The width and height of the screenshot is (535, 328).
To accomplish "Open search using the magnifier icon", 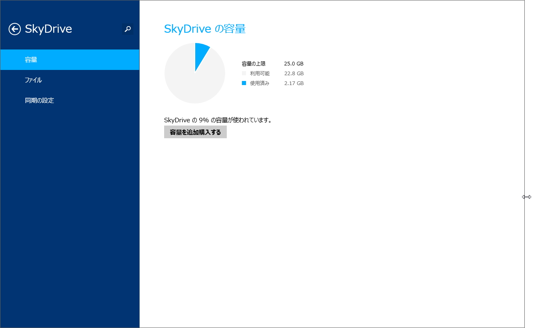I will 127,29.
